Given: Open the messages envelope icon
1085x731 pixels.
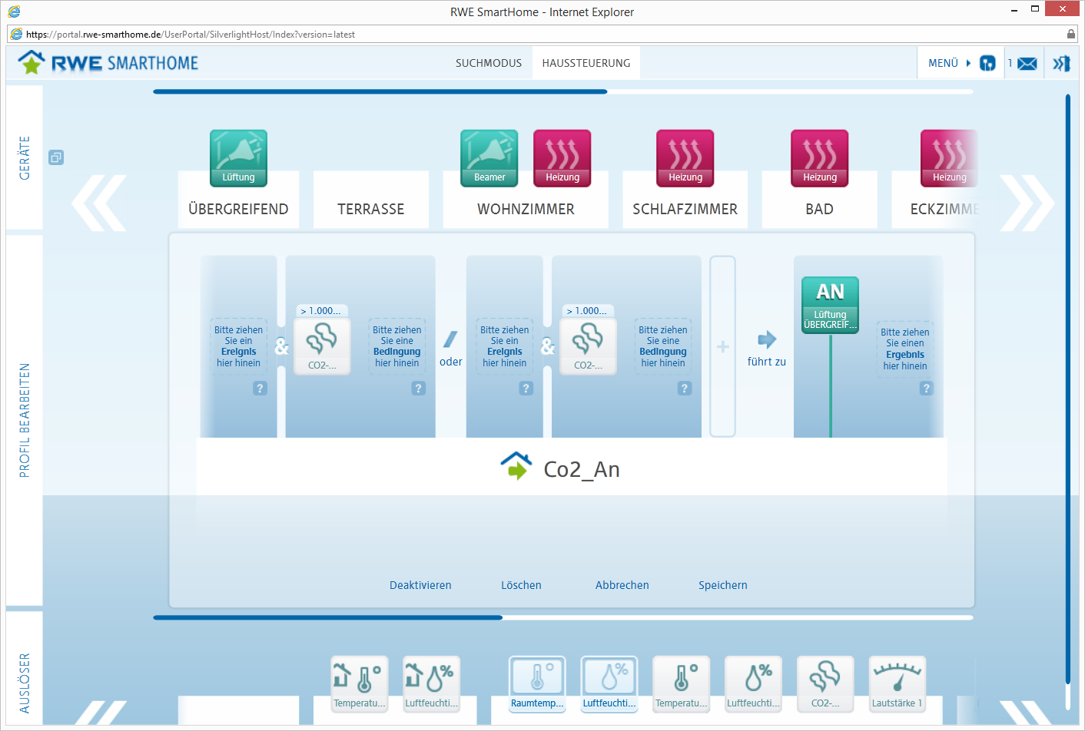Looking at the screenshot, I should [1027, 64].
